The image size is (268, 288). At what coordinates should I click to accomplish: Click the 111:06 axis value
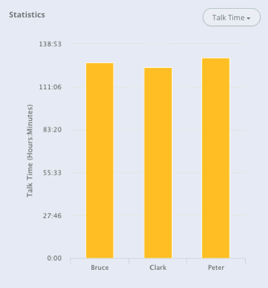50,87
